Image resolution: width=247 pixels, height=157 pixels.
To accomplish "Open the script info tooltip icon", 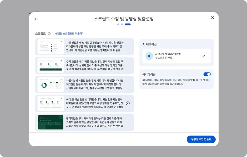I will 49,34.
